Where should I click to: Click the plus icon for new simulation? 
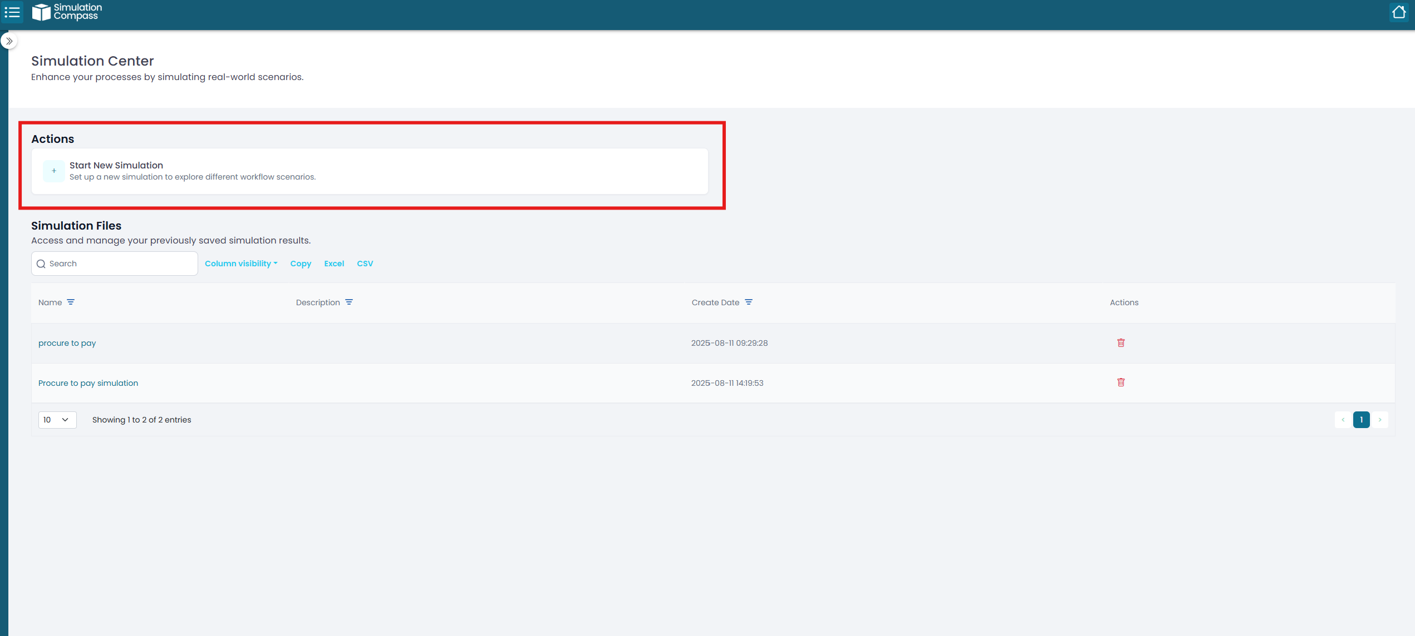[x=54, y=171]
